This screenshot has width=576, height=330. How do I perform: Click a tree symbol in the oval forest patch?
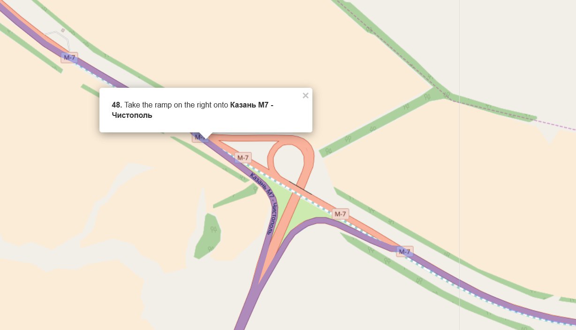[x=213, y=229]
